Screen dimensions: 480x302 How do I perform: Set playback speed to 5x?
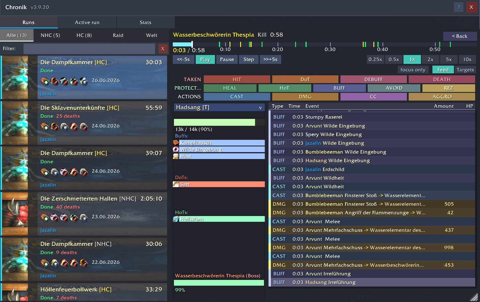(x=449, y=59)
